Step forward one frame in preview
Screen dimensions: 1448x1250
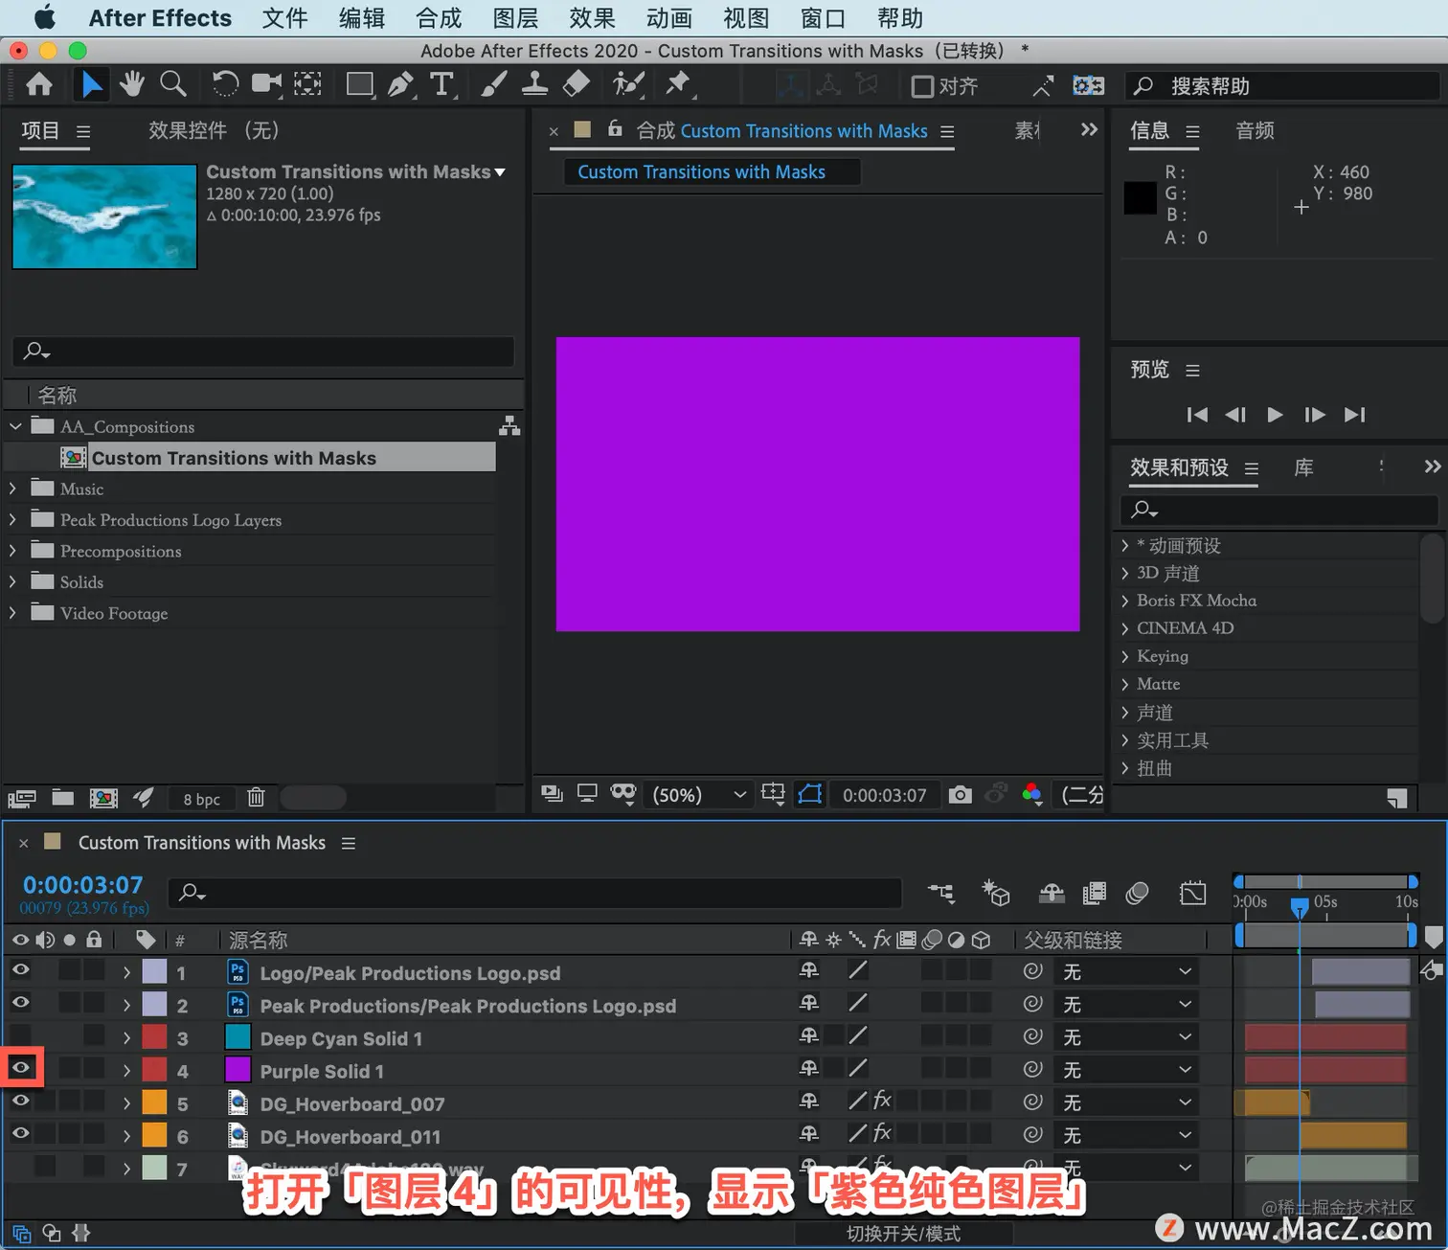click(1315, 415)
